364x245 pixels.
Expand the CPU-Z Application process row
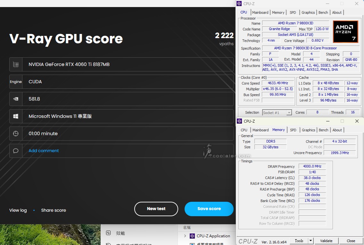click(185, 236)
